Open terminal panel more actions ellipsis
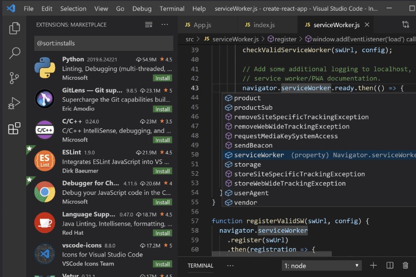The image size is (416, 277). pyautogui.click(x=230, y=265)
